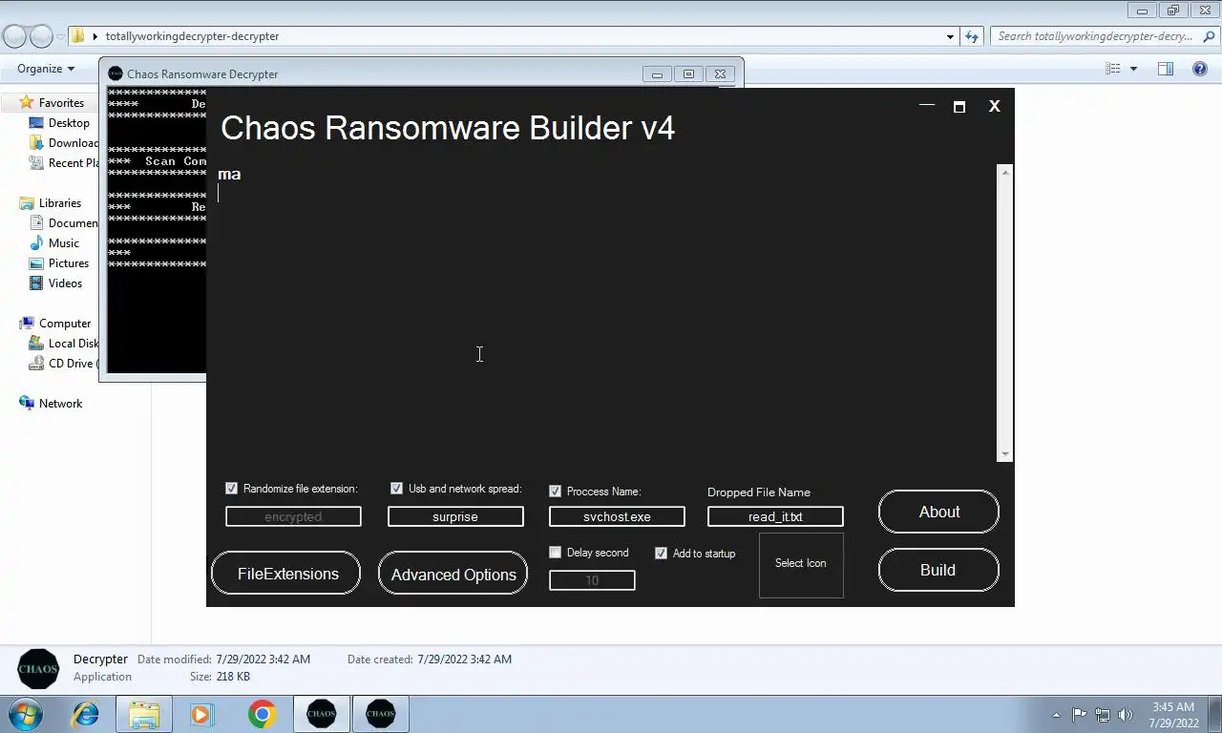Image resolution: width=1222 pixels, height=733 pixels.
Task: Click the network icon in system tray
Action: 1103,714
